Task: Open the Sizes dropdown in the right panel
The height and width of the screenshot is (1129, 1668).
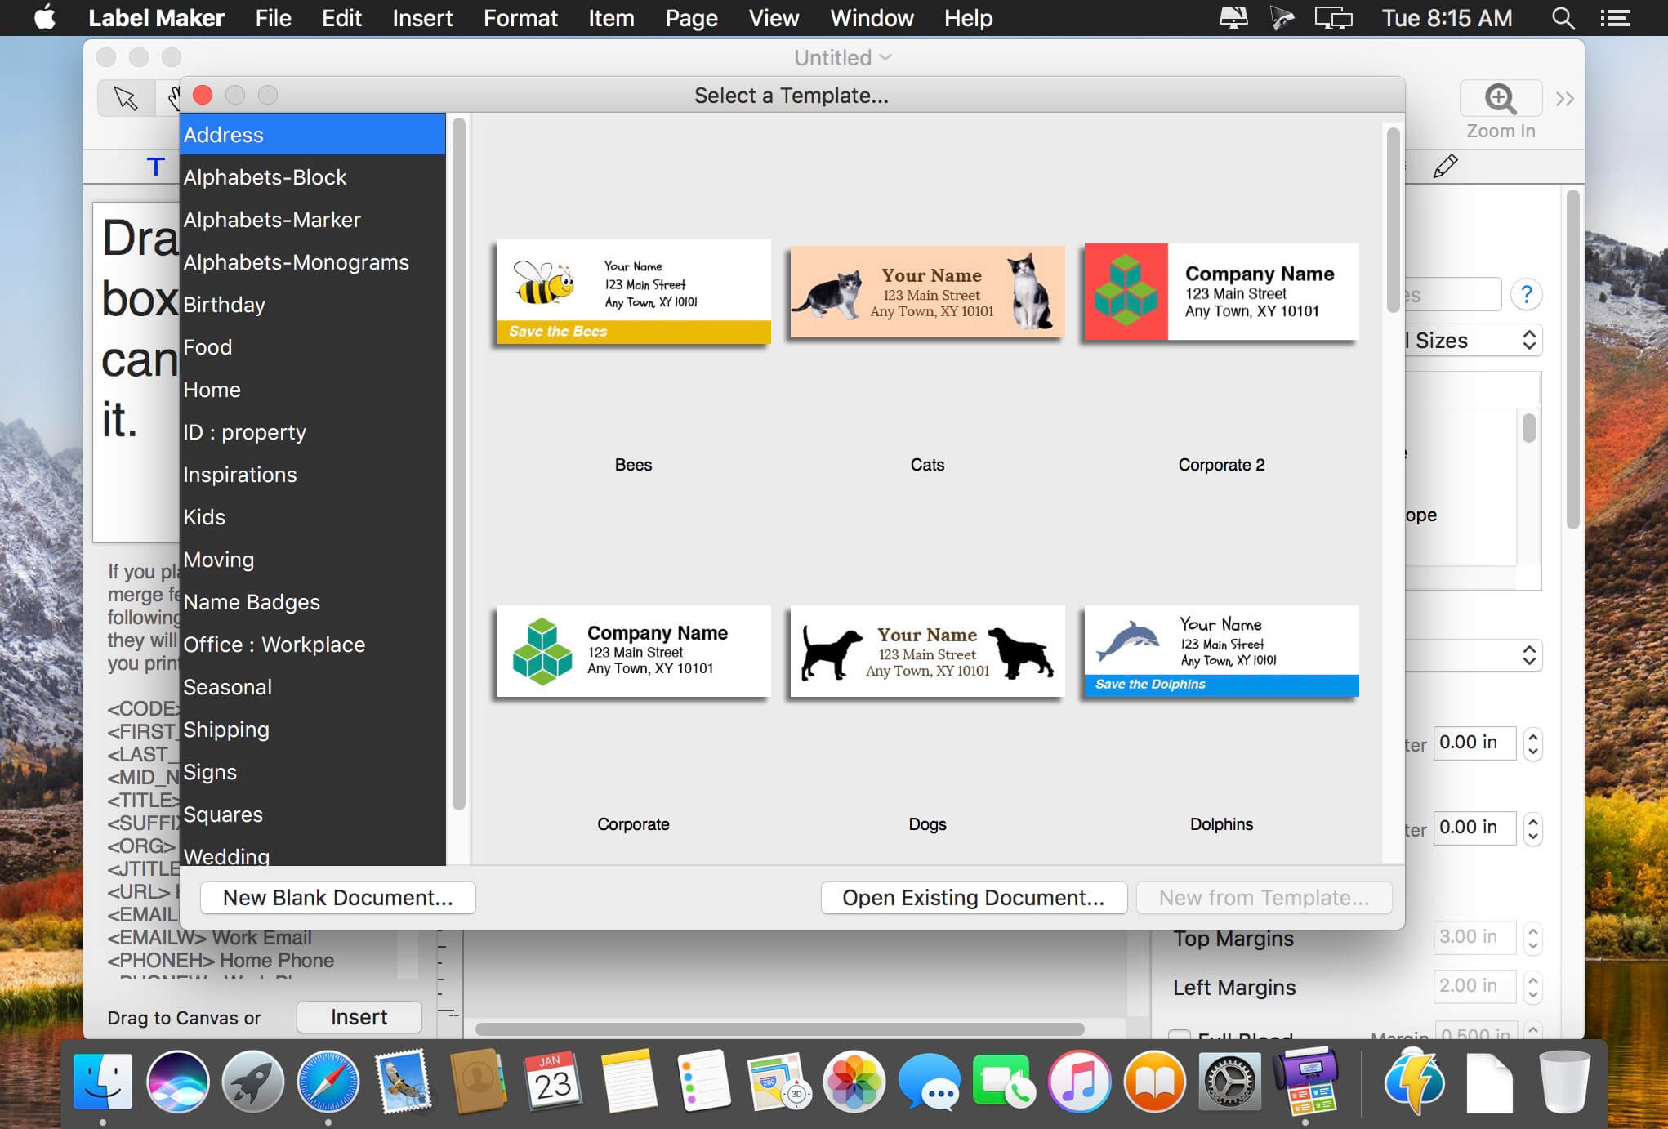Action: point(1474,340)
